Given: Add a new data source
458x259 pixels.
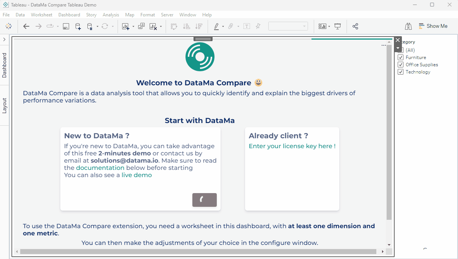Looking at the screenshot, I should tap(78, 26).
